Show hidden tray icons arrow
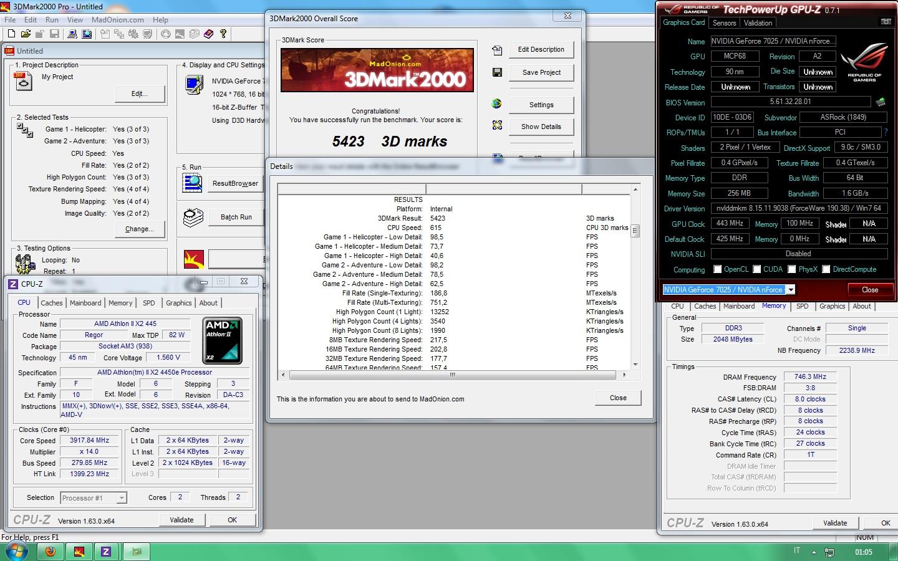The width and height of the screenshot is (898, 561). coord(813,552)
